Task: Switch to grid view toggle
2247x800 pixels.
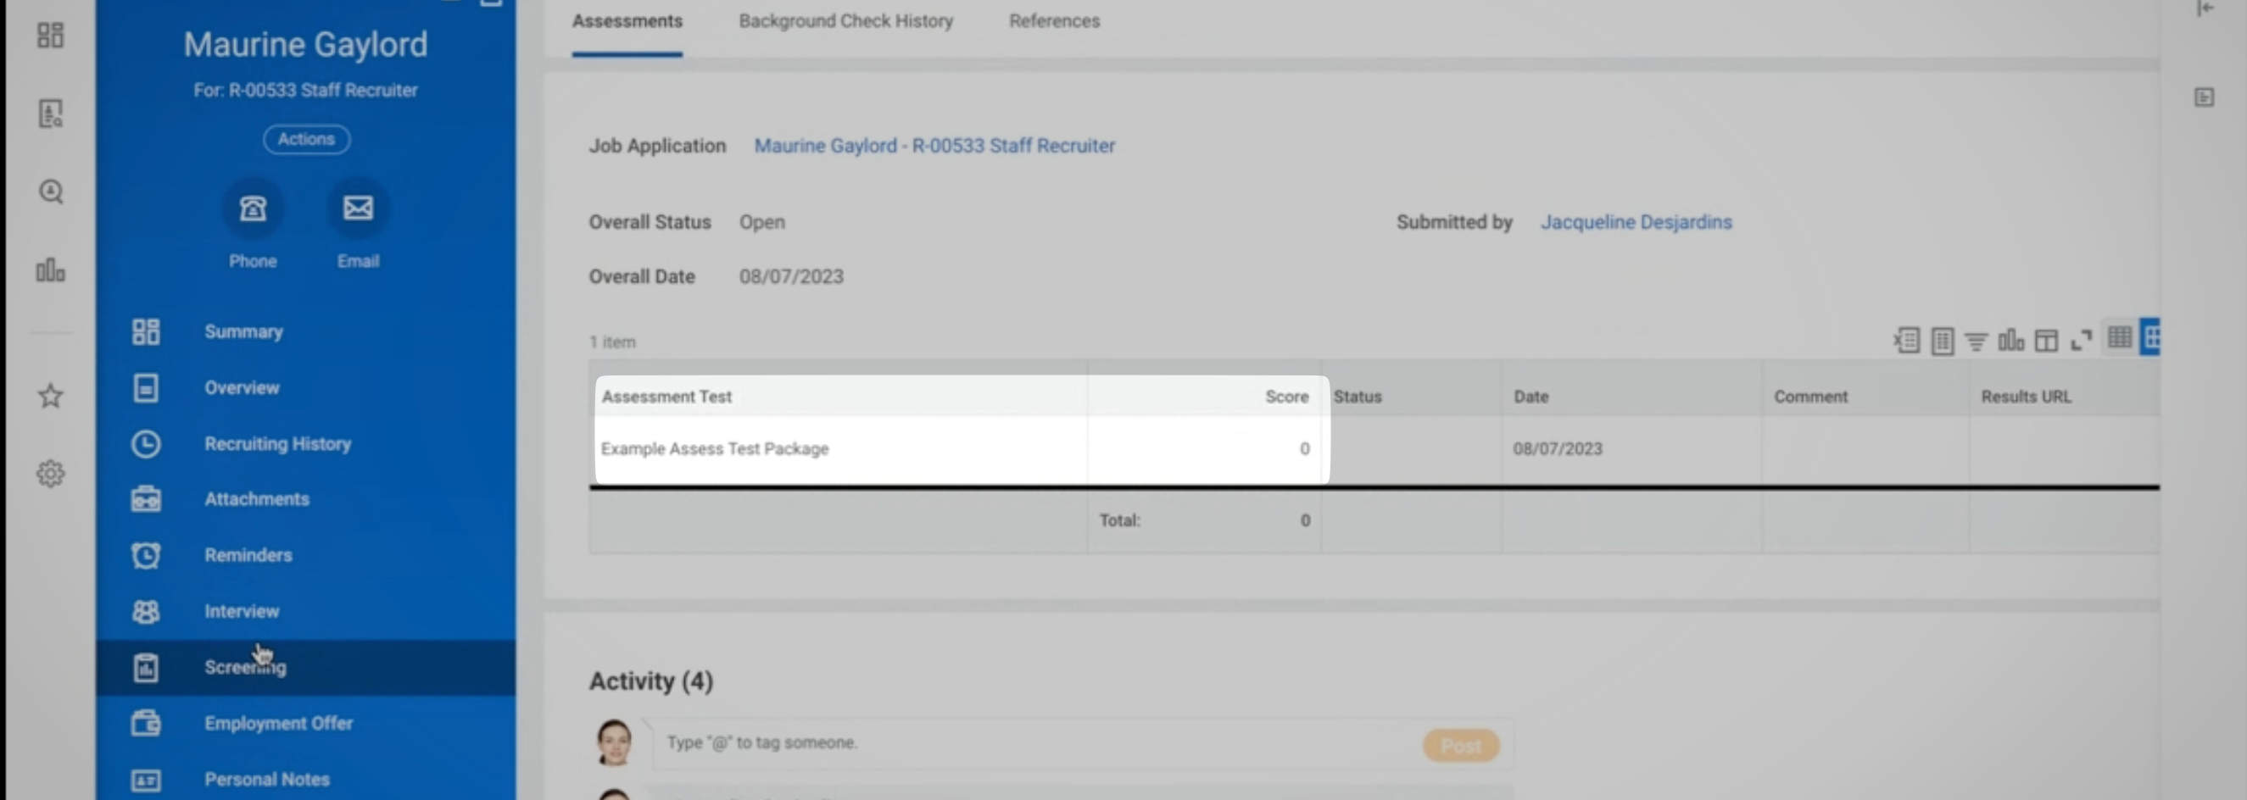Action: [x=2119, y=337]
